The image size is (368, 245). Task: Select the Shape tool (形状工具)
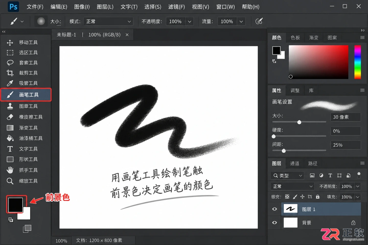(26, 159)
